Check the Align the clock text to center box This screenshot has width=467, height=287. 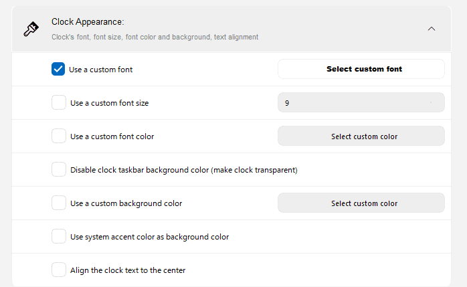(59, 270)
